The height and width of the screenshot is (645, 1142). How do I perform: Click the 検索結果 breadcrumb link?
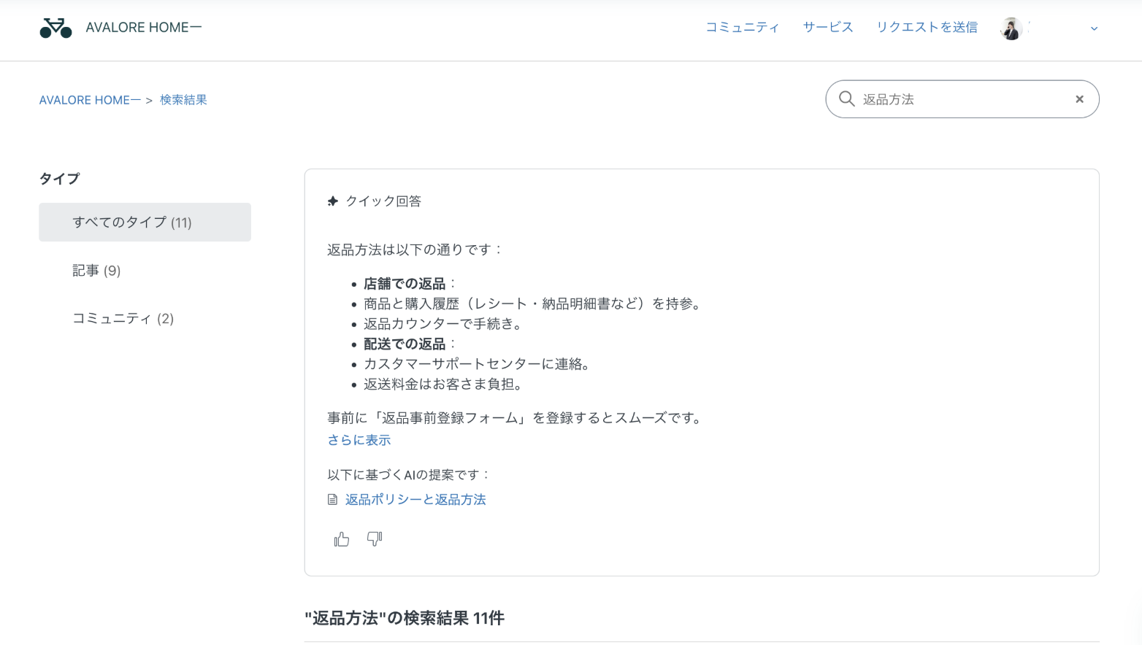pyautogui.click(x=183, y=100)
